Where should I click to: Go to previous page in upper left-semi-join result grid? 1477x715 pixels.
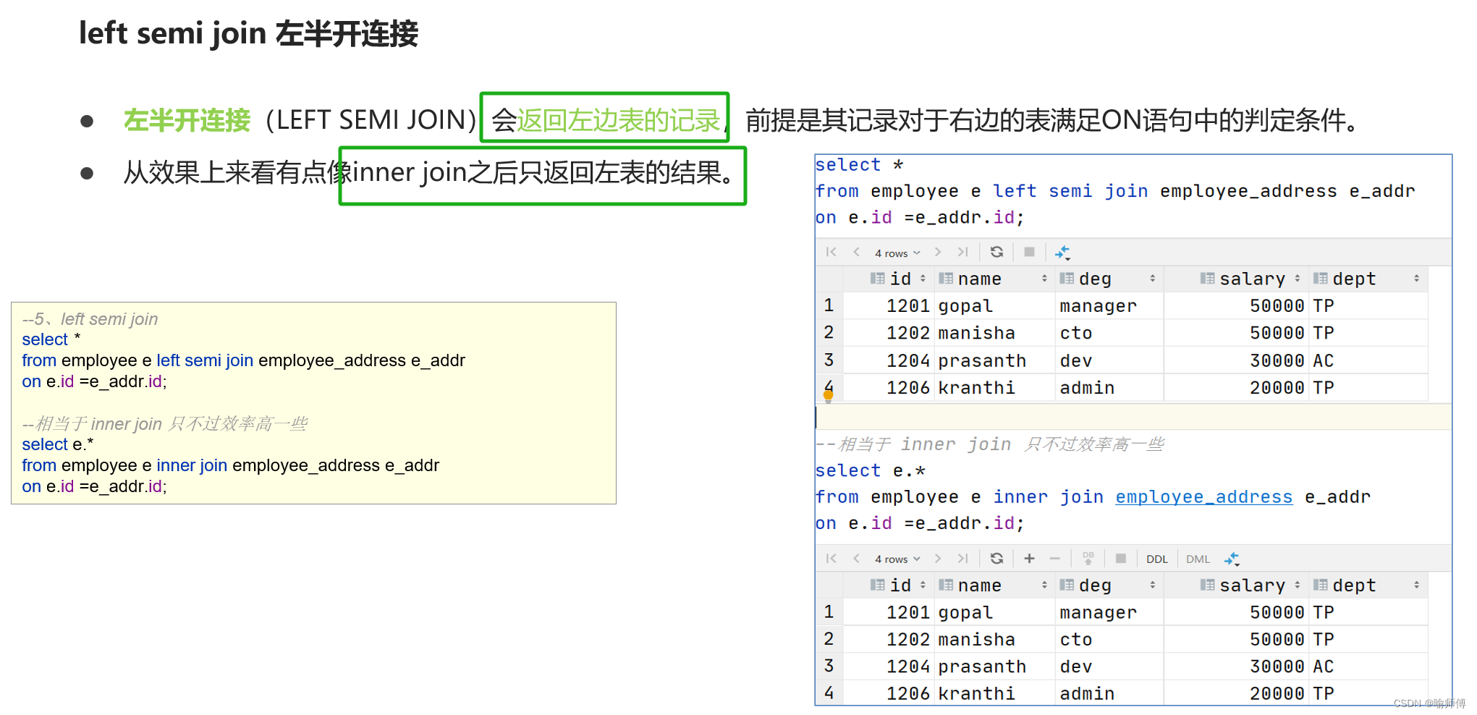pyautogui.click(x=856, y=252)
